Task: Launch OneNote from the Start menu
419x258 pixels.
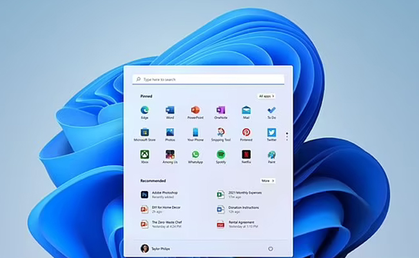Action: 220,112
